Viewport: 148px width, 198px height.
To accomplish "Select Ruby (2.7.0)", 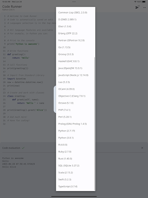I will [76, 152].
